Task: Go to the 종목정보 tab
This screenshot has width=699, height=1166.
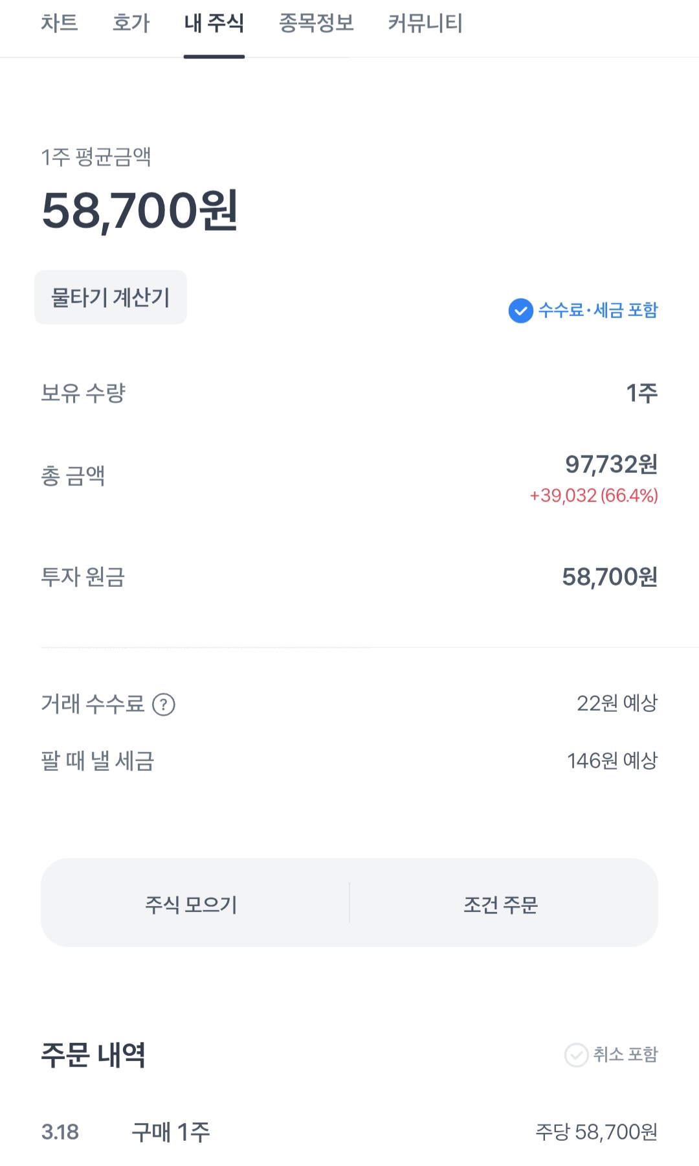Action: point(316,23)
